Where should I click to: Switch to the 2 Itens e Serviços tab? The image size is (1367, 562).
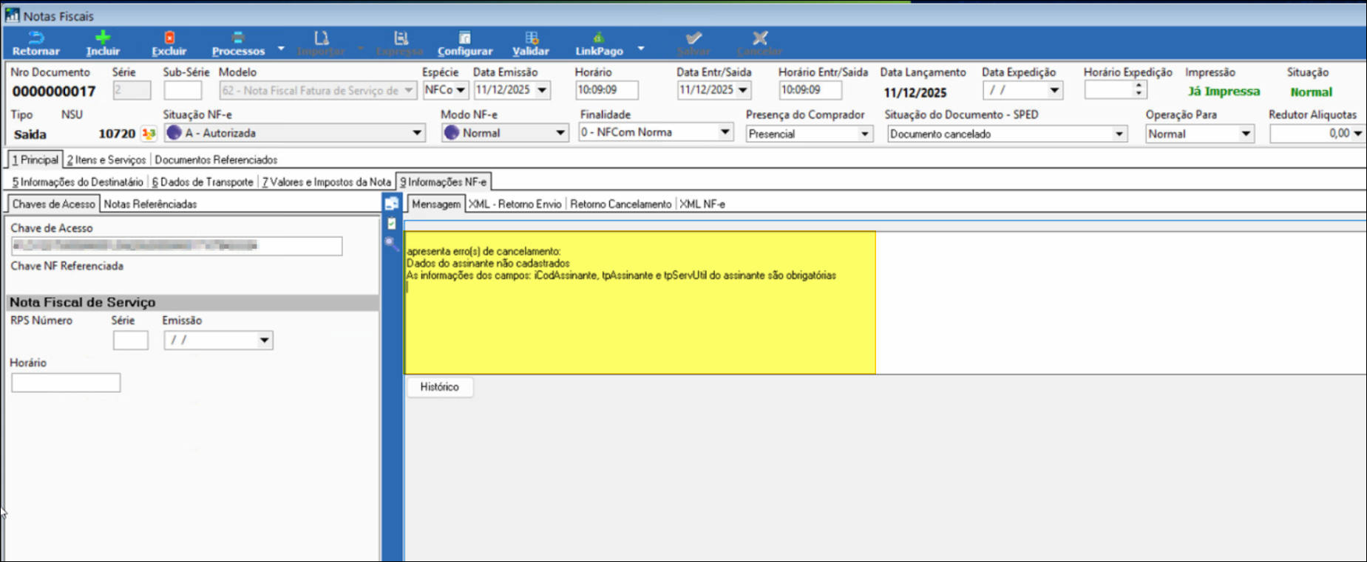click(x=106, y=160)
